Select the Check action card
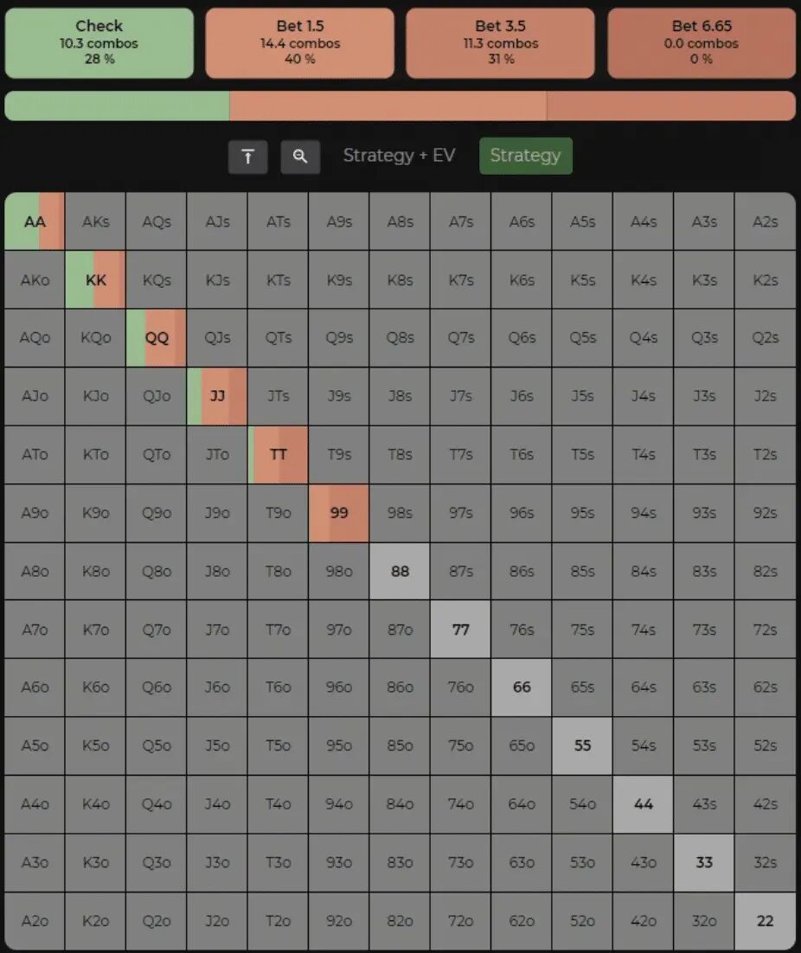Viewport: 801px width, 953px height. [99, 42]
